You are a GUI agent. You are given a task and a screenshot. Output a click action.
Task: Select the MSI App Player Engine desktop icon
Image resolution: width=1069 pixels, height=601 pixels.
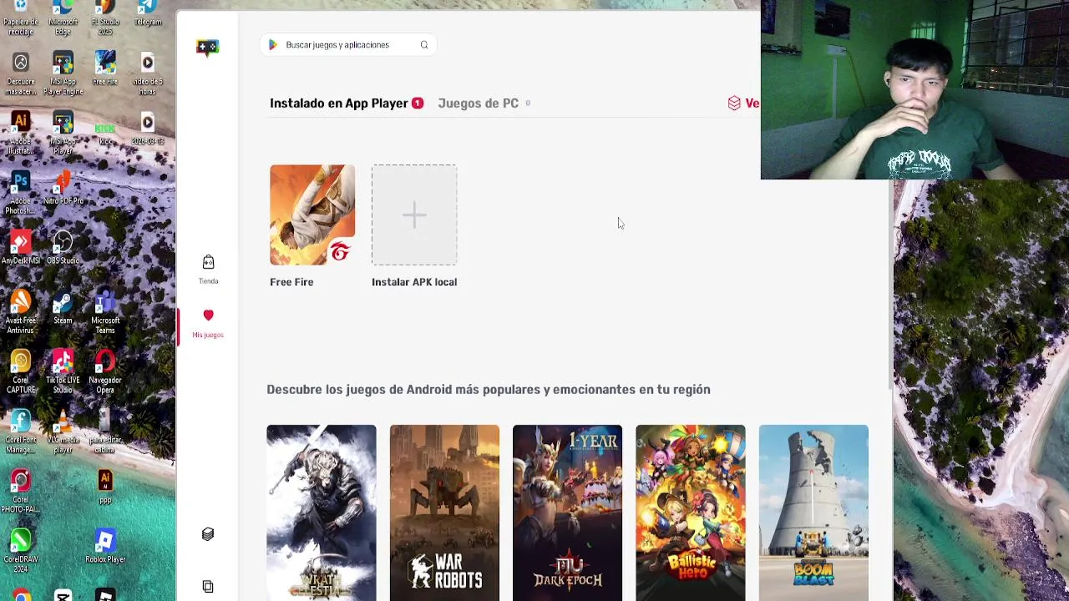coord(63,73)
